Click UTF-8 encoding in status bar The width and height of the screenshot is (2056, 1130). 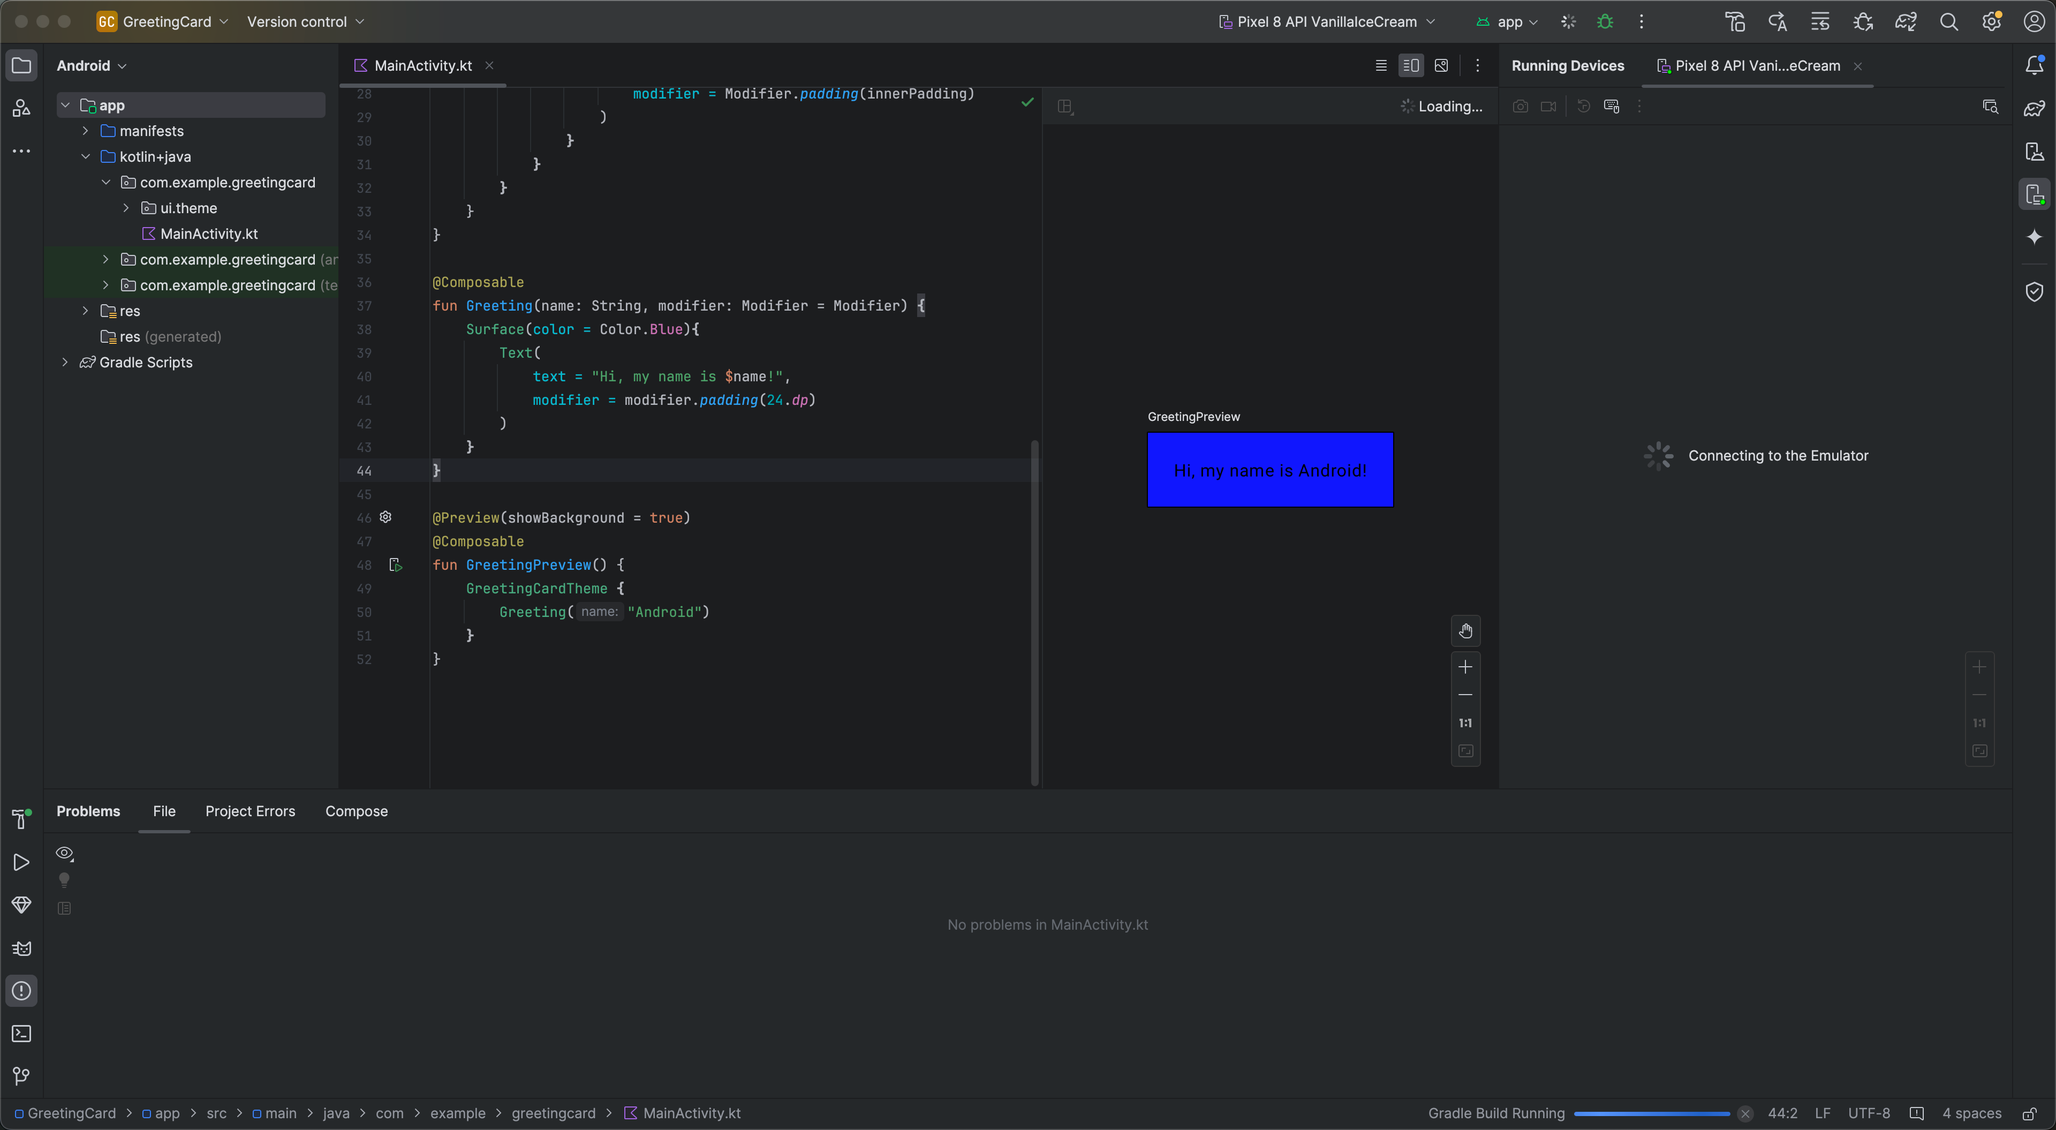1869,1113
